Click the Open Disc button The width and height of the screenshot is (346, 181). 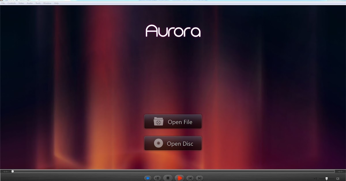[x=173, y=143]
